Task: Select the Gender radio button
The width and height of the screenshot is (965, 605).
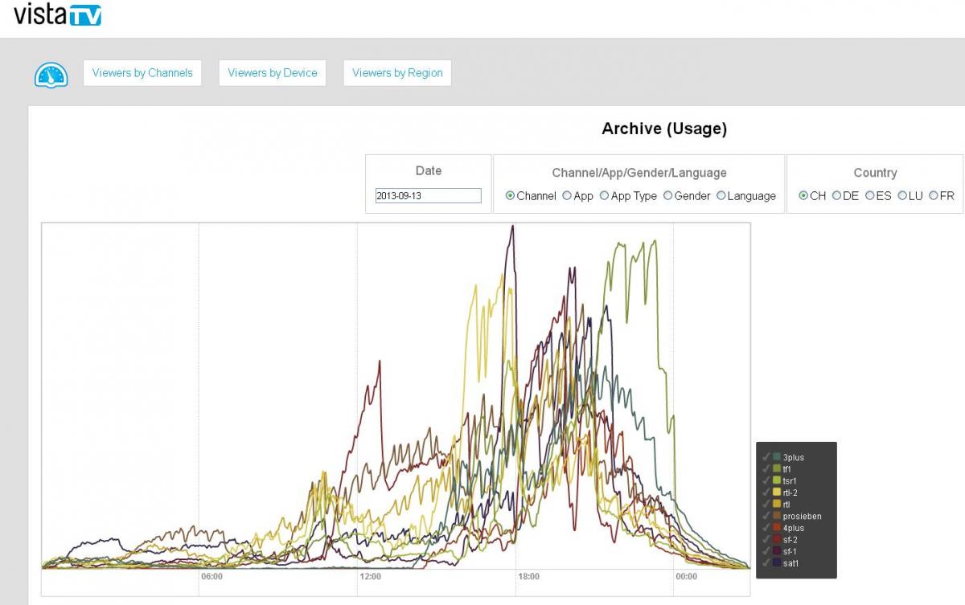Action: [x=668, y=196]
